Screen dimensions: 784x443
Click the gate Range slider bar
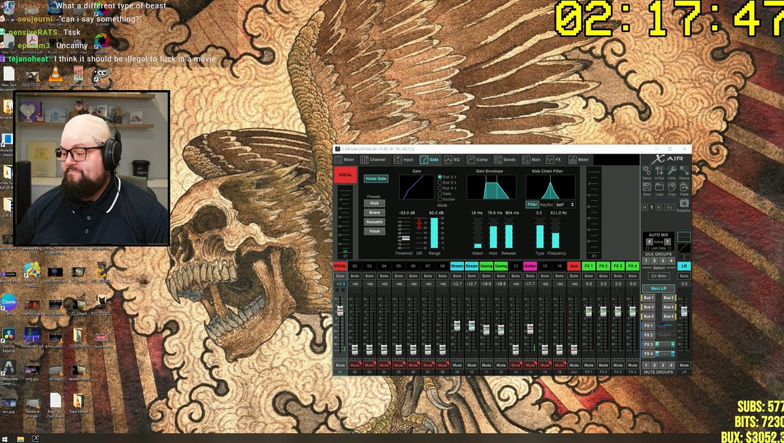434,232
